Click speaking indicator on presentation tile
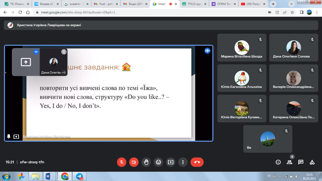The width and height of the screenshot is (322, 181). pyautogui.click(x=207, y=51)
